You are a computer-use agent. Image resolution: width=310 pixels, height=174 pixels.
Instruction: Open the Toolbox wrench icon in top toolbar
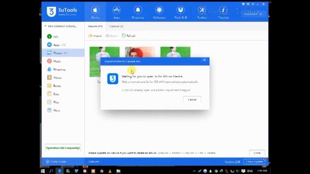pos(202,12)
